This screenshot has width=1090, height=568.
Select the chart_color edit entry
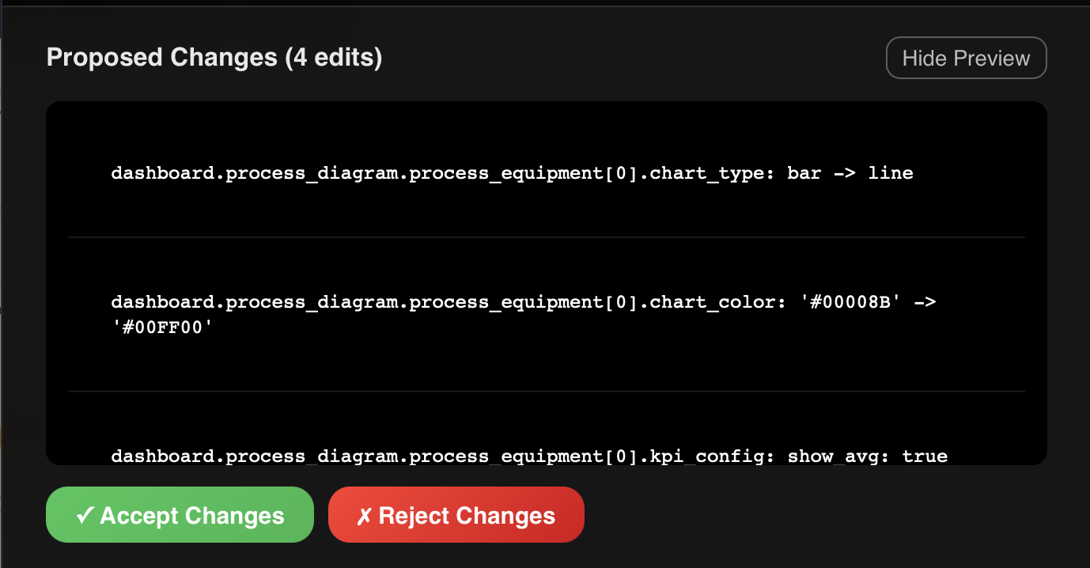[x=522, y=314]
